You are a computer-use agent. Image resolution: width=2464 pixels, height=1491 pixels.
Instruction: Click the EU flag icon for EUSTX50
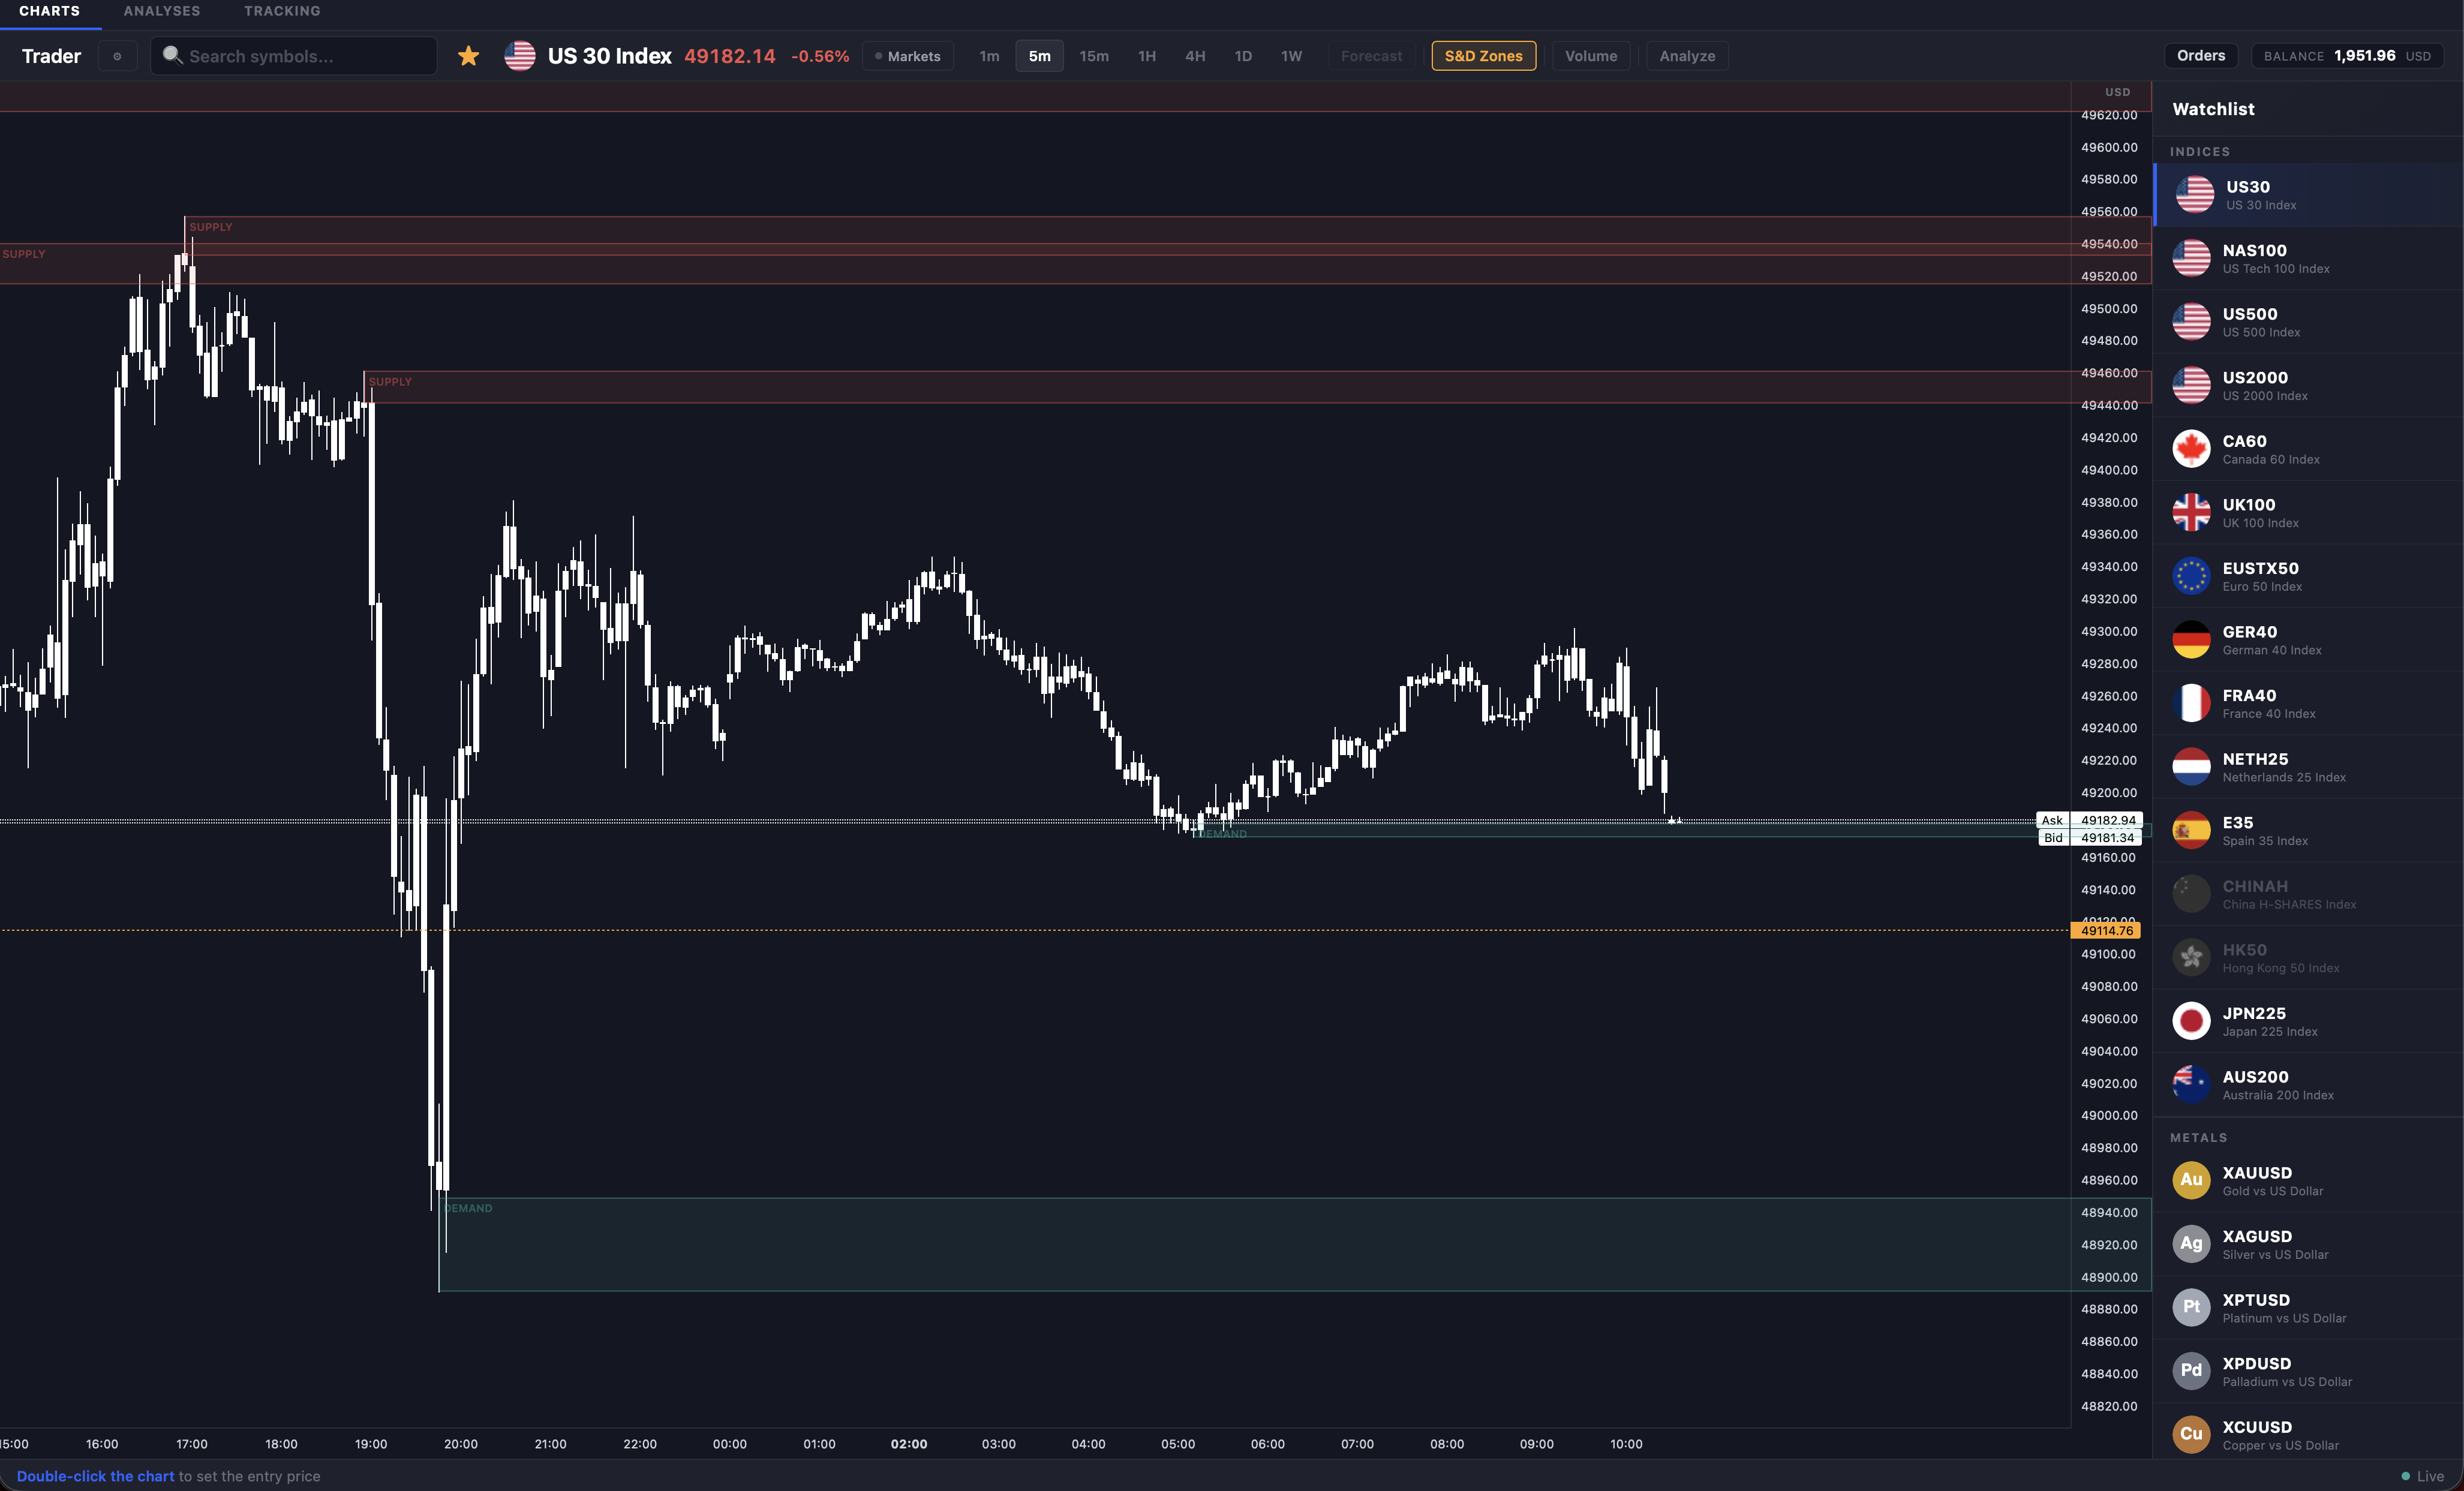coord(2191,575)
